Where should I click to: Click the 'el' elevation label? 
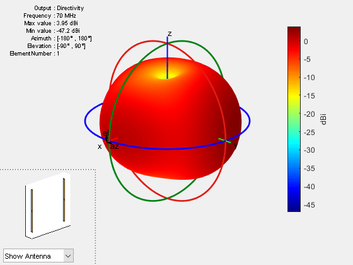click(x=106, y=133)
